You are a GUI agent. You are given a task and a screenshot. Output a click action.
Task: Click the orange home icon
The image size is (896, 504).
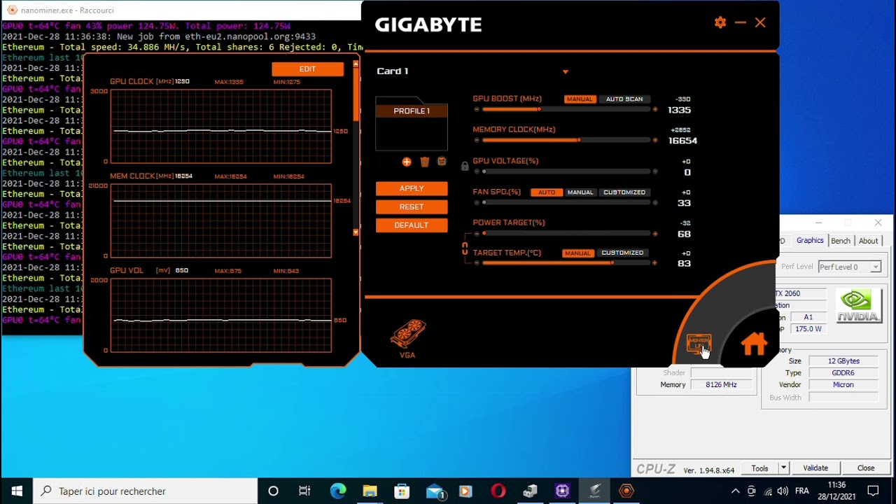pyautogui.click(x=754, y=343)
